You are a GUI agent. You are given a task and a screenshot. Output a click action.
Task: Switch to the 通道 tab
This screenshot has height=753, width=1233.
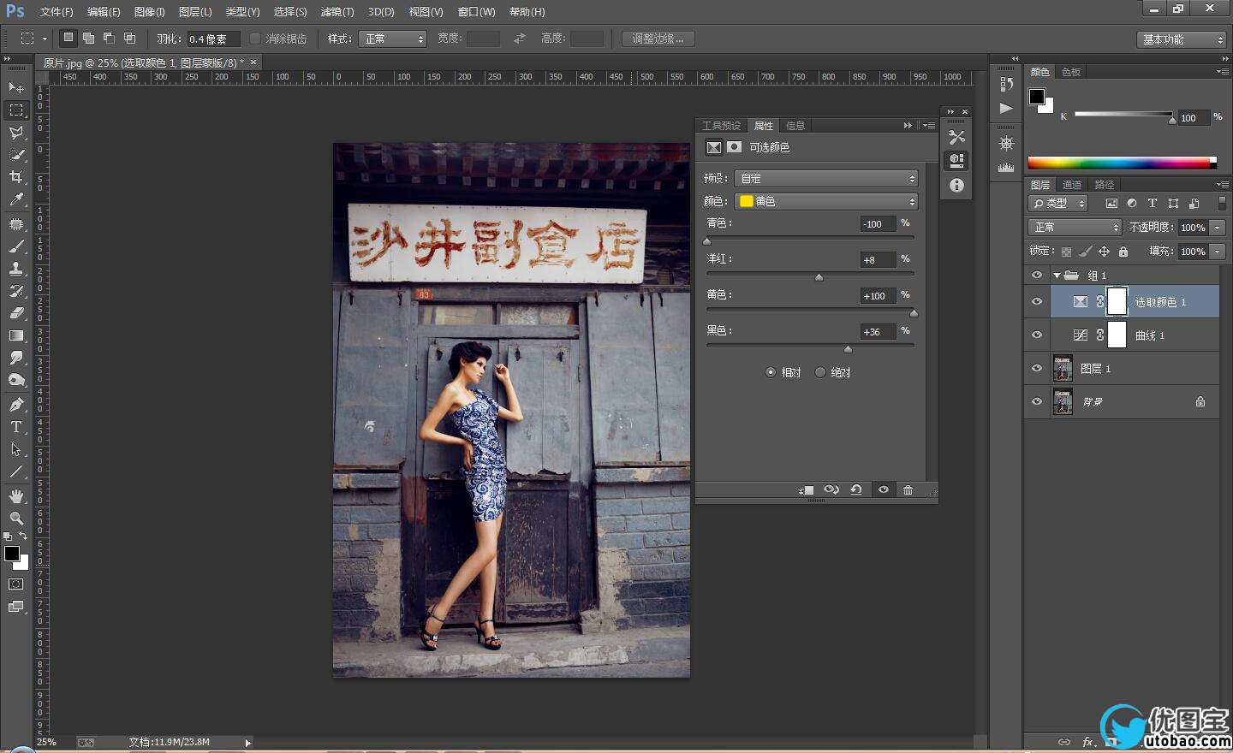pyautogui.click(x=1071, y=185)
